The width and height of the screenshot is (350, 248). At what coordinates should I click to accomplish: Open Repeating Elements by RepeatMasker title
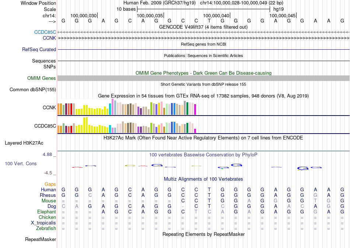[x=203, y=234]
